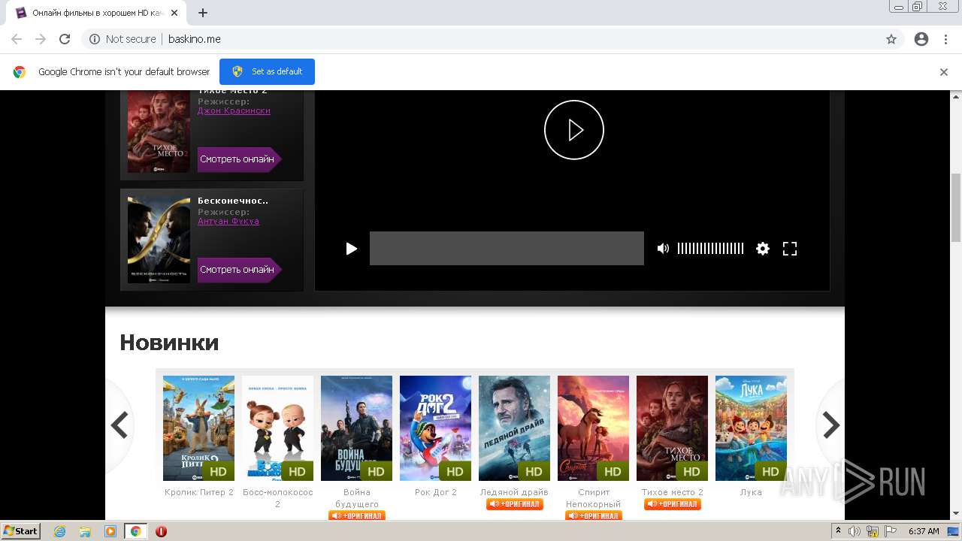Screen dimensions: 962x541
Task: Open the Спирит Непокорный poster
Action: 593,428
